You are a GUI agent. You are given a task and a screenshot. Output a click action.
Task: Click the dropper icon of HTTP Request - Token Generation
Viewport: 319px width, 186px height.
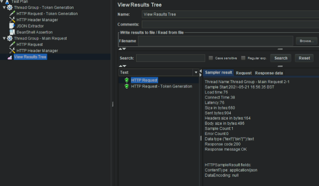point(12,13)
